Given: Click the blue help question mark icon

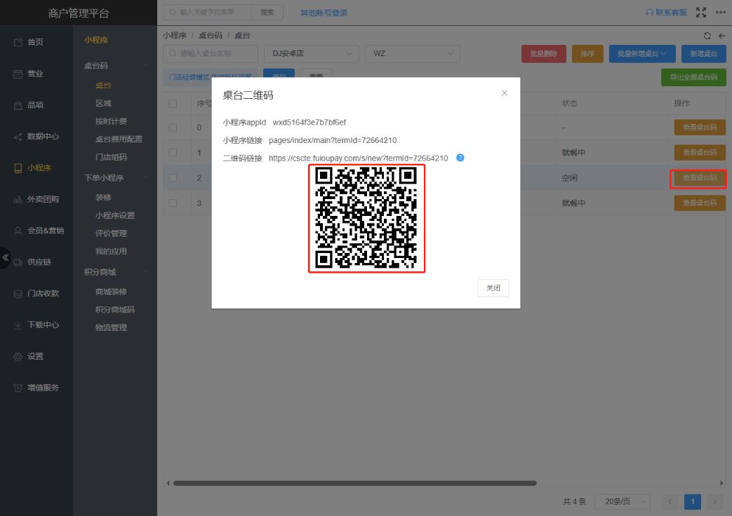Looking at the screenshot, I should coord(460,158).
